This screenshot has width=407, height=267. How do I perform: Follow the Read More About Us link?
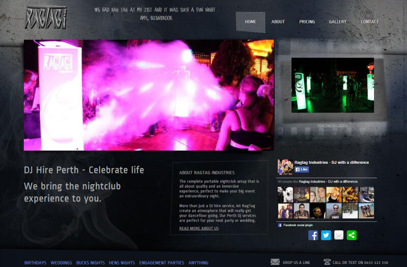(x=199, y=228)
